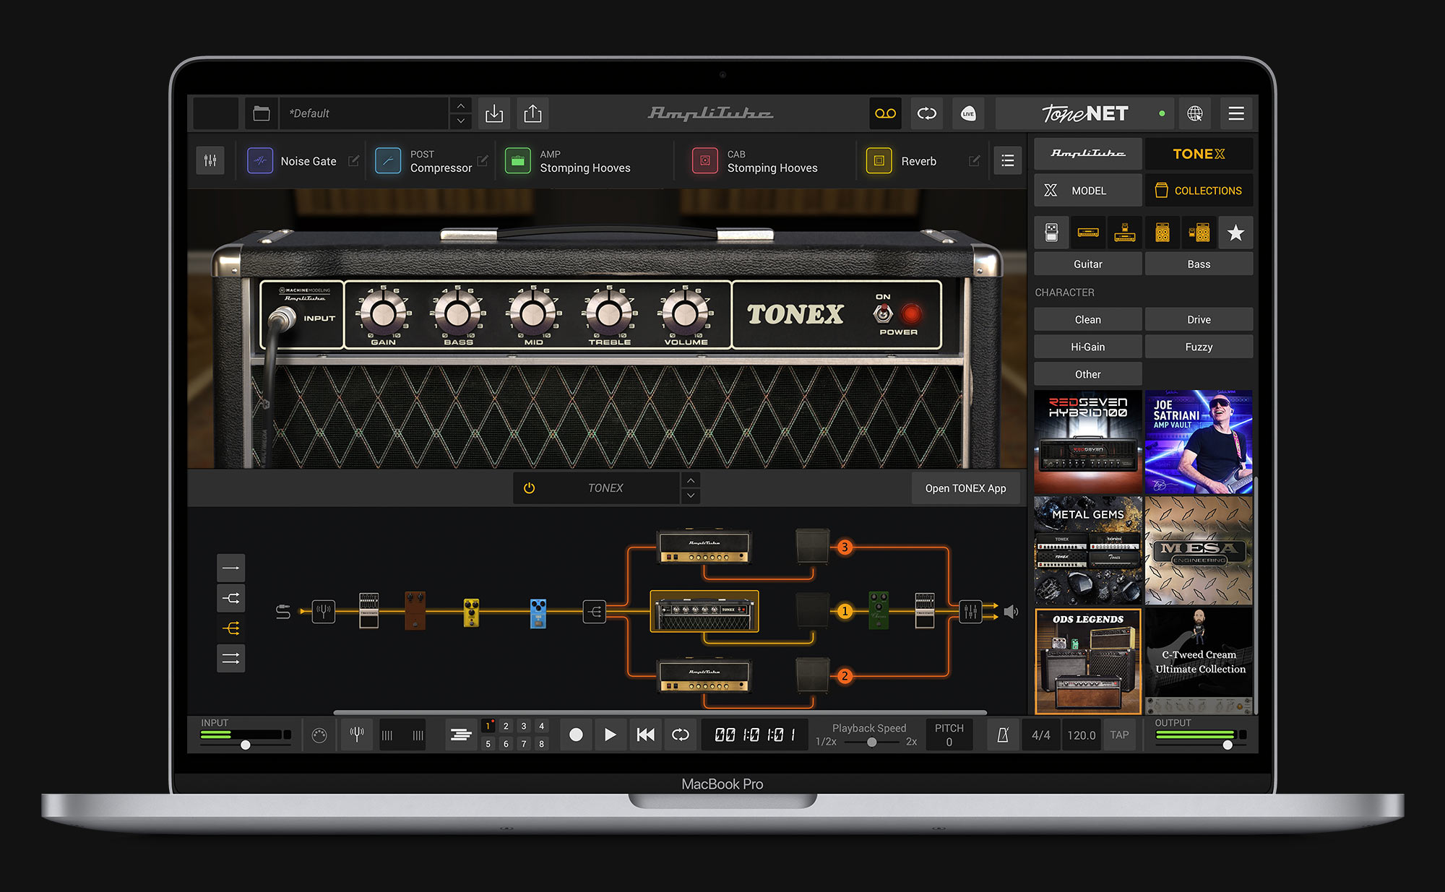The height and width of the screenshot is (892, 1445).
Task: Click the MIDI connector icon in the bottom bar
Action: click(320, 734)
